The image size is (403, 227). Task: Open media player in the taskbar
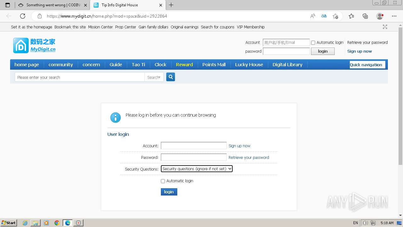(x=46, y=223)
